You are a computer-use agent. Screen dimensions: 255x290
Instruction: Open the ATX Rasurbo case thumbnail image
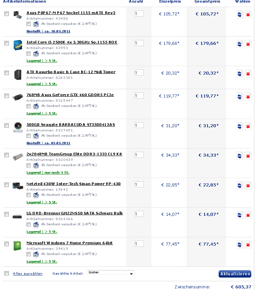18,75
